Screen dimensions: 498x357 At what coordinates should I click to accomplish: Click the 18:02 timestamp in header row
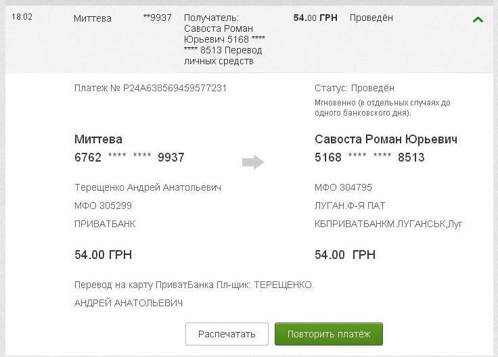pos(21,18)
